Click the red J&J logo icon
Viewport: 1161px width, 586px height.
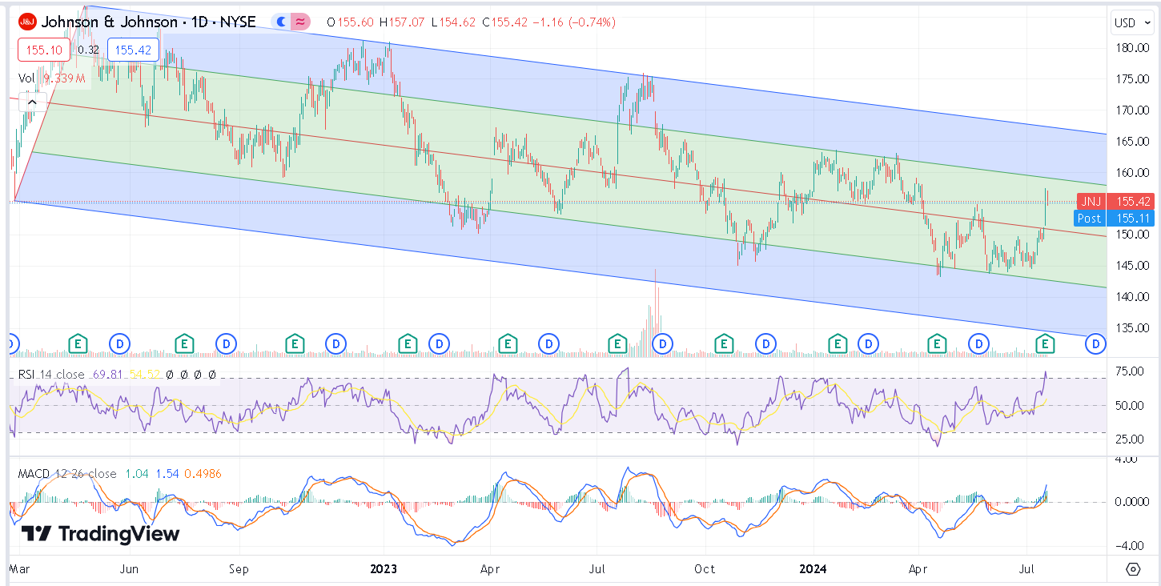tap(27, 22)
